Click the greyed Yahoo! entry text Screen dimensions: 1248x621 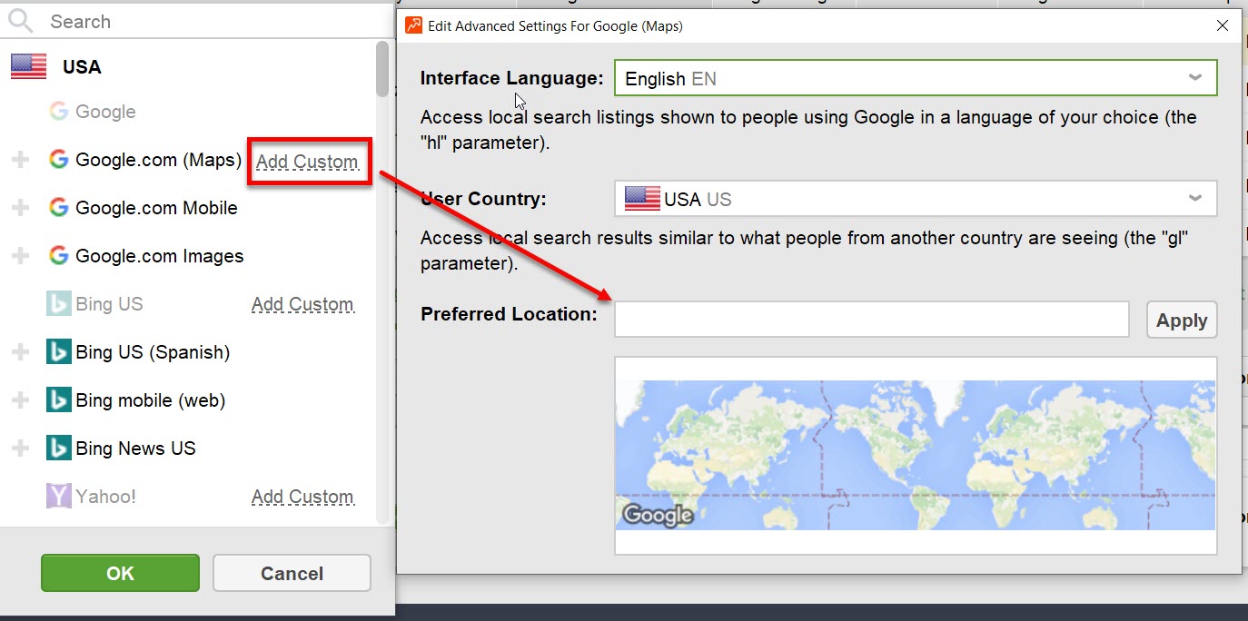pos(105,497)
